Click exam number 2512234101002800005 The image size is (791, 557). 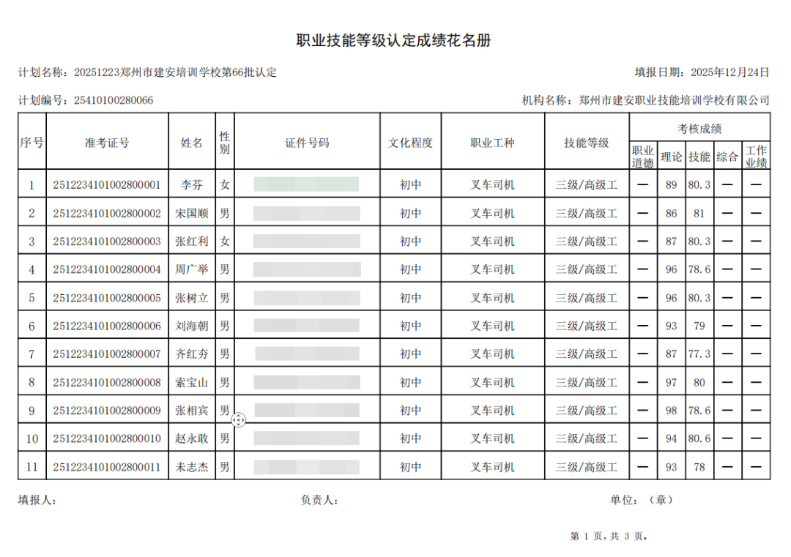coord(107,298)
